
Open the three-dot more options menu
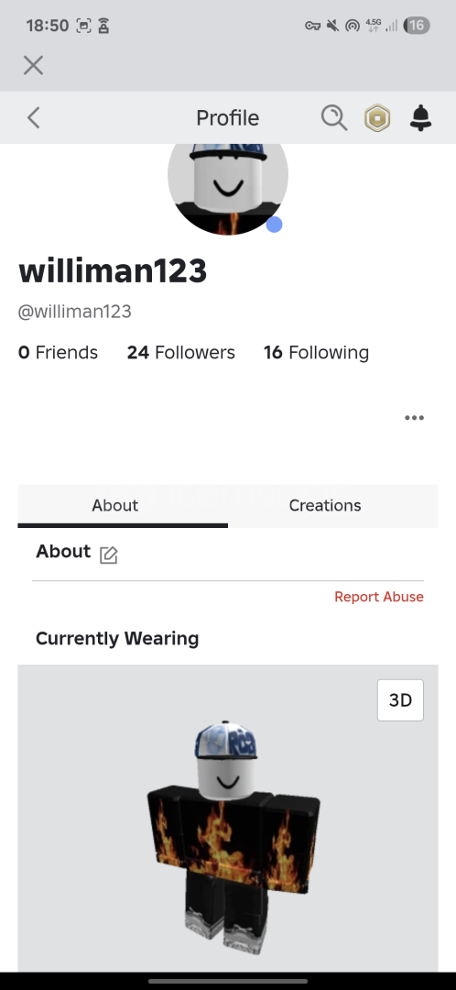(x=414, y=417)
